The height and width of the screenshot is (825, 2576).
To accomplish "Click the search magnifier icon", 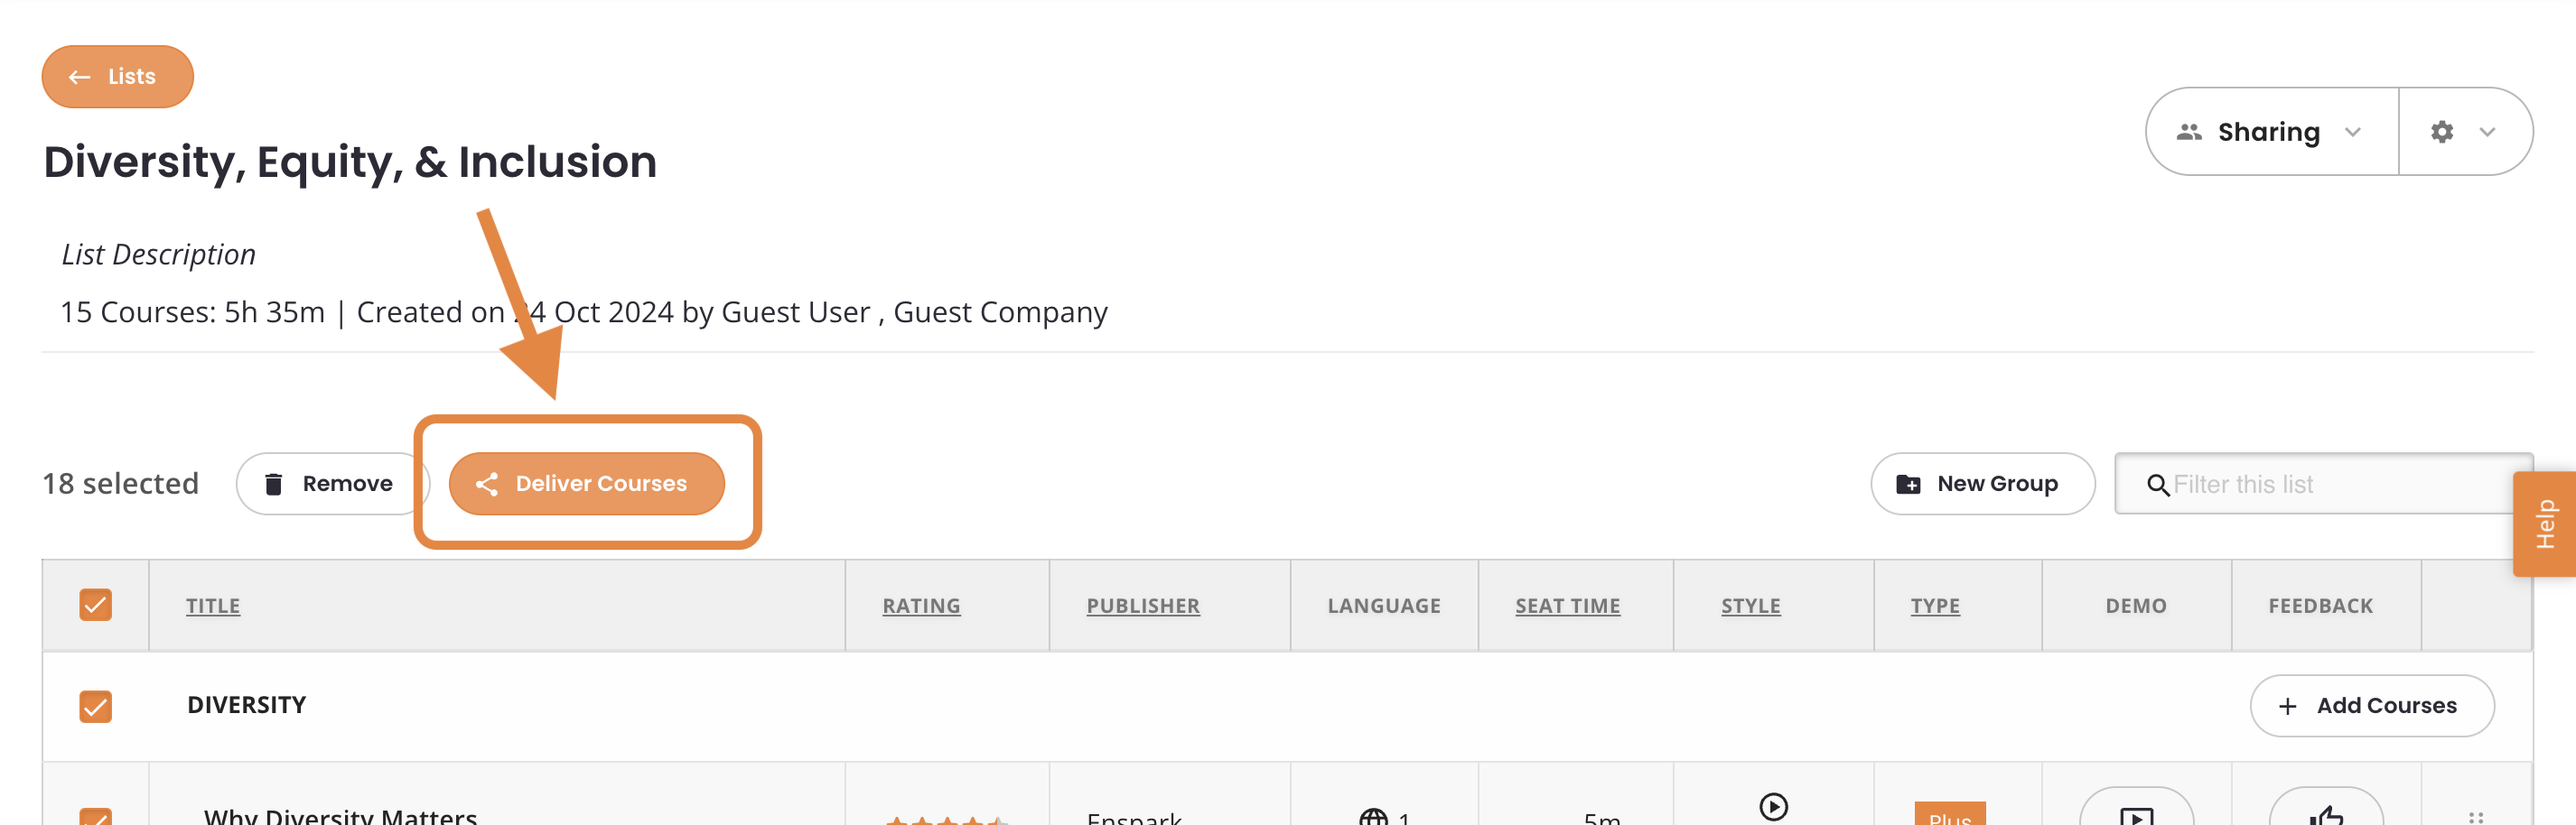I will point(2157,486).
